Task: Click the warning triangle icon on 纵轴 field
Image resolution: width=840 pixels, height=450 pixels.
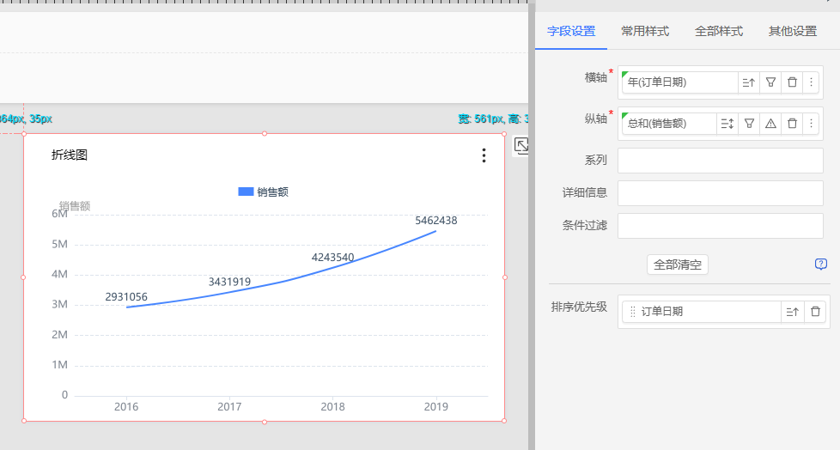Action: pos(770,124)
